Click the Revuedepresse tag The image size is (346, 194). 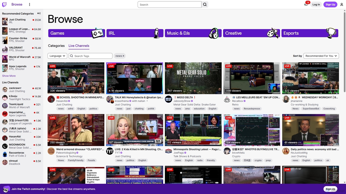coord(252,109)
